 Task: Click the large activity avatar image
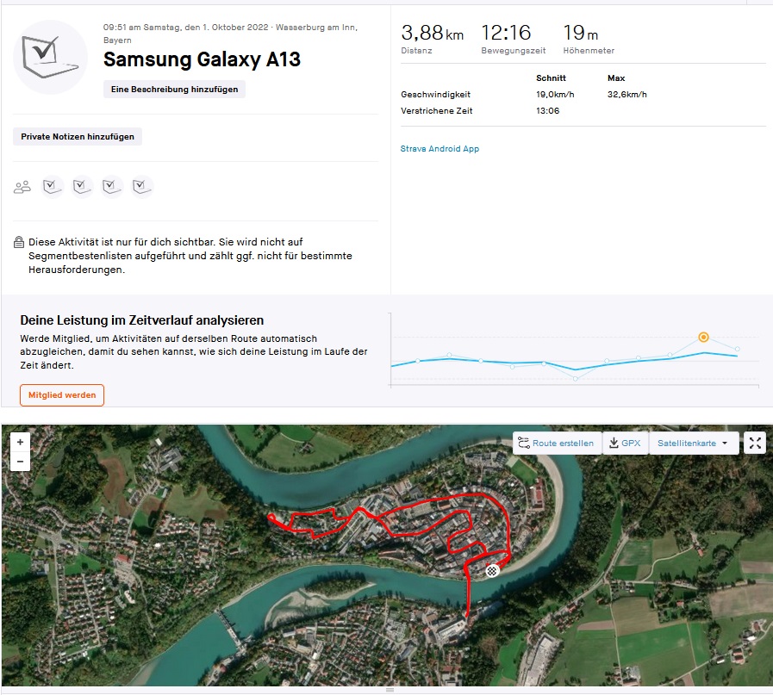(51, 57)
